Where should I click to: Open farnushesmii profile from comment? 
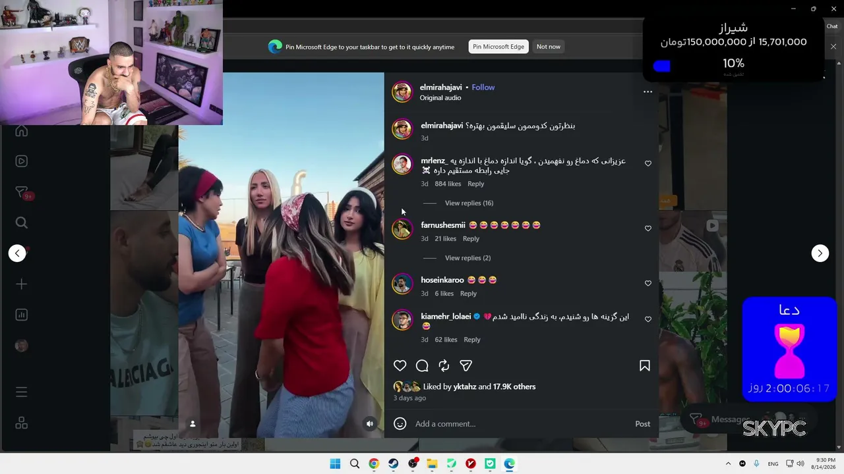pyautogui.click(x=443, y=225)
